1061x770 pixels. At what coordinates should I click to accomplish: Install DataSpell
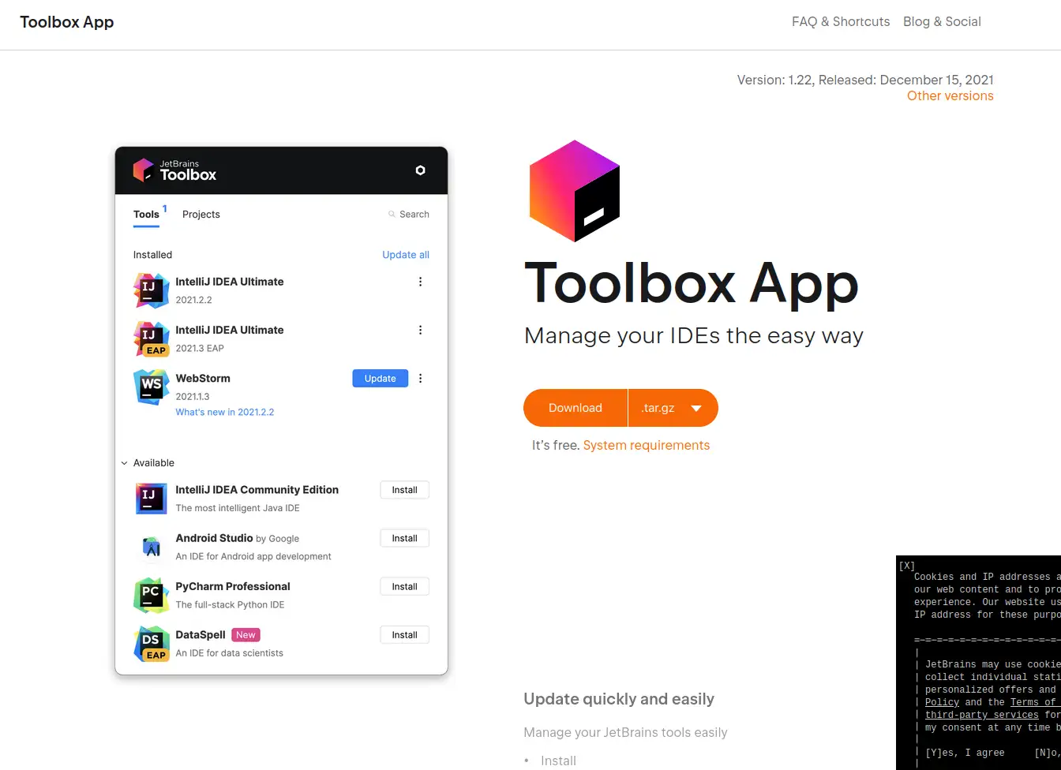click(404, 635)
